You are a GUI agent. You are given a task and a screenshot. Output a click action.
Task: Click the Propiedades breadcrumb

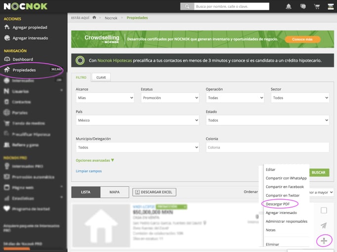[x=137, y=18]
